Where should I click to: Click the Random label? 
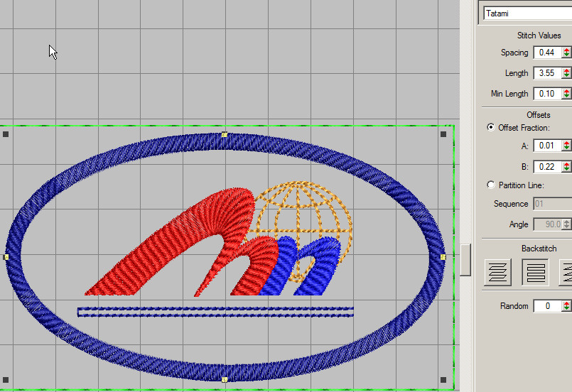point(514,306)
